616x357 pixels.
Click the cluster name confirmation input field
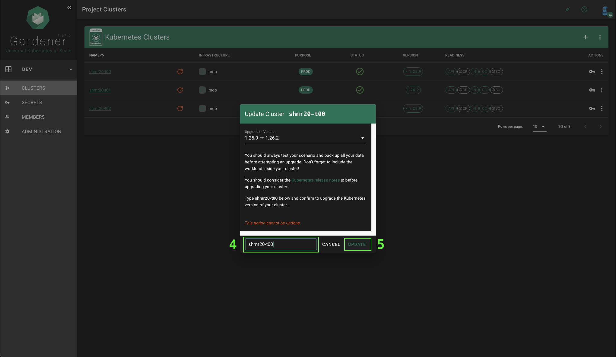pyautogui.click(x=281, y=244)
